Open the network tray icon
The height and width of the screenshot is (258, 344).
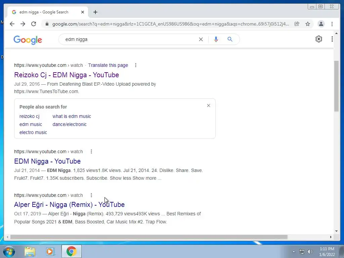click(x=302, y=252)
